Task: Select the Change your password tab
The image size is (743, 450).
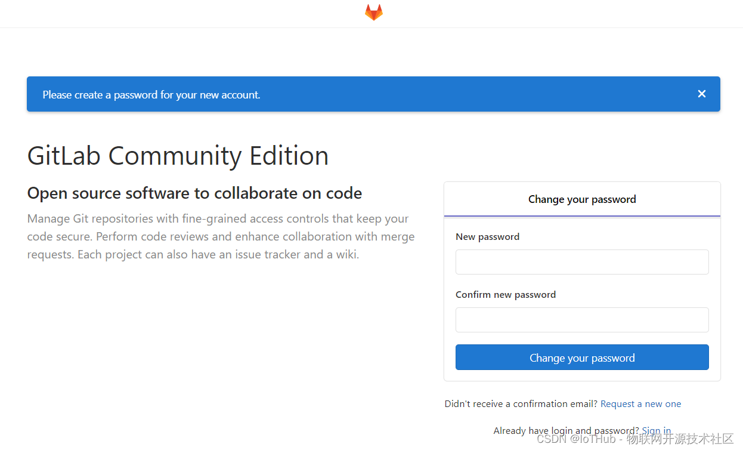Action: 582,199
